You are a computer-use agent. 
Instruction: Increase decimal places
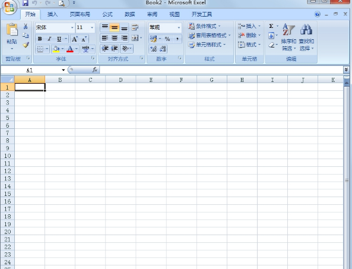coord(154,49)
